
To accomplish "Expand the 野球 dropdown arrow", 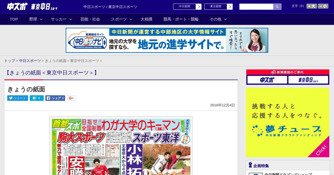I will click(41, 19).
